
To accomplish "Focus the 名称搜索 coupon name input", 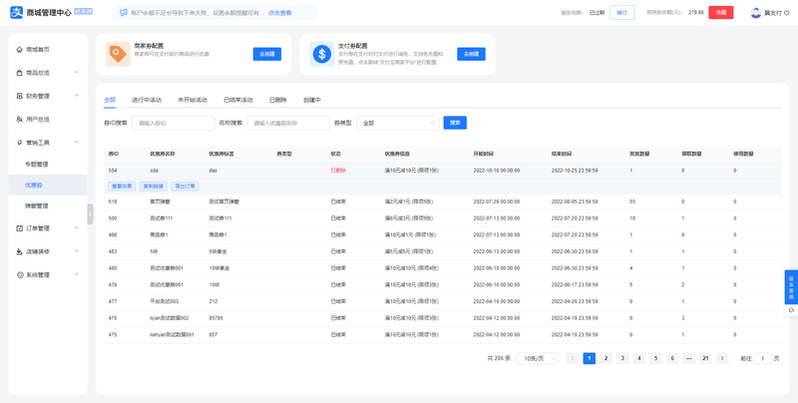I will coord(288,123).
